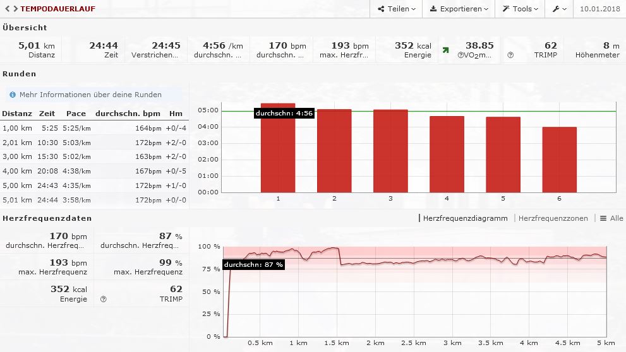Click the lap 1 bar in pace chart
This screenshot has width=626, height=352.
278,148
